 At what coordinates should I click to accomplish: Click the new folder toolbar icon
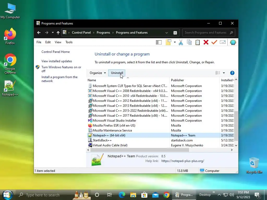click(x=168, y=42)
